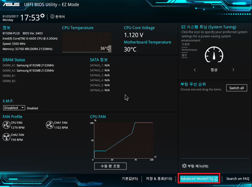This screenshot has height=187, width=252.
Task: Click the 30°C motherboard temperature value
Action: 130,49
